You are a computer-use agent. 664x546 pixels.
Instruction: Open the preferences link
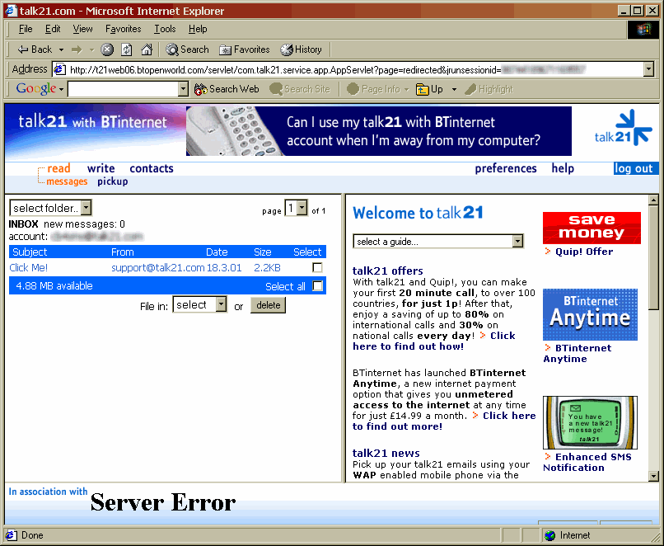click(x=506, y=168)
